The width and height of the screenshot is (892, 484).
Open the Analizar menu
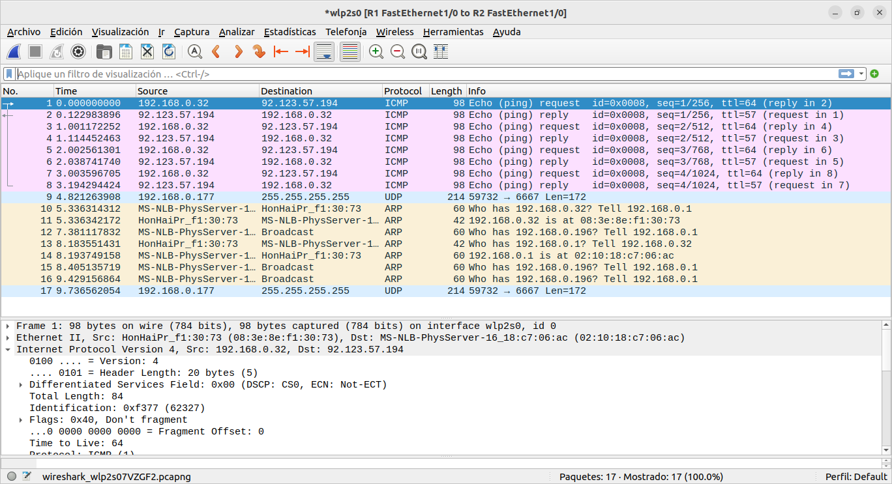click(x=237, y=32)
